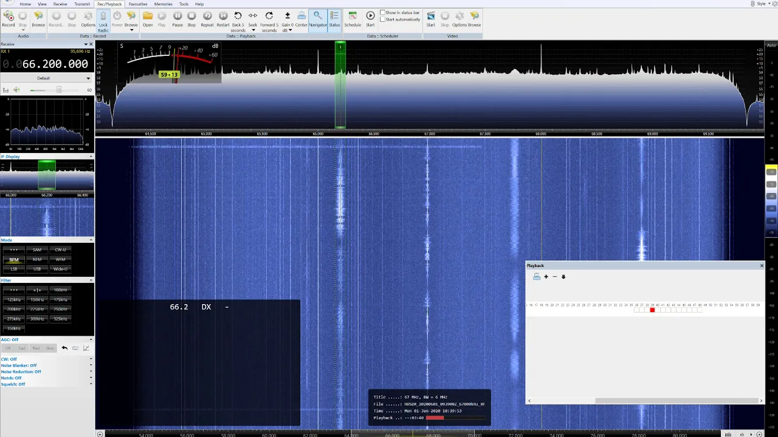Mute the receiver speaker icon

coord(16,90)
